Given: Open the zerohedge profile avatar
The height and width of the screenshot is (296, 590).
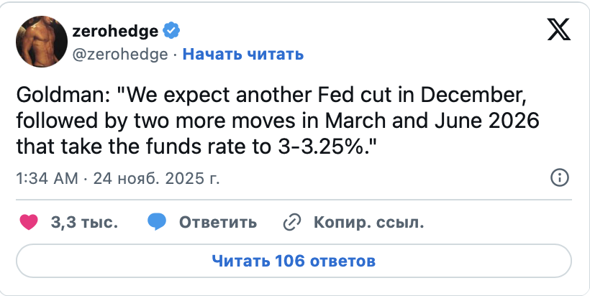Looking at the screenshot, I should pos(42,42).
